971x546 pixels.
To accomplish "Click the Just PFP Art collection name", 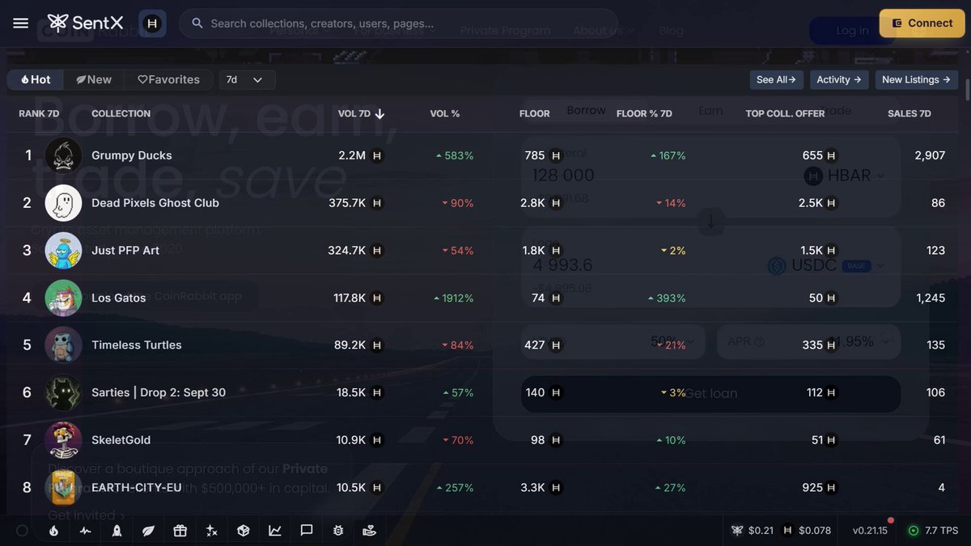I will (125, 251).
